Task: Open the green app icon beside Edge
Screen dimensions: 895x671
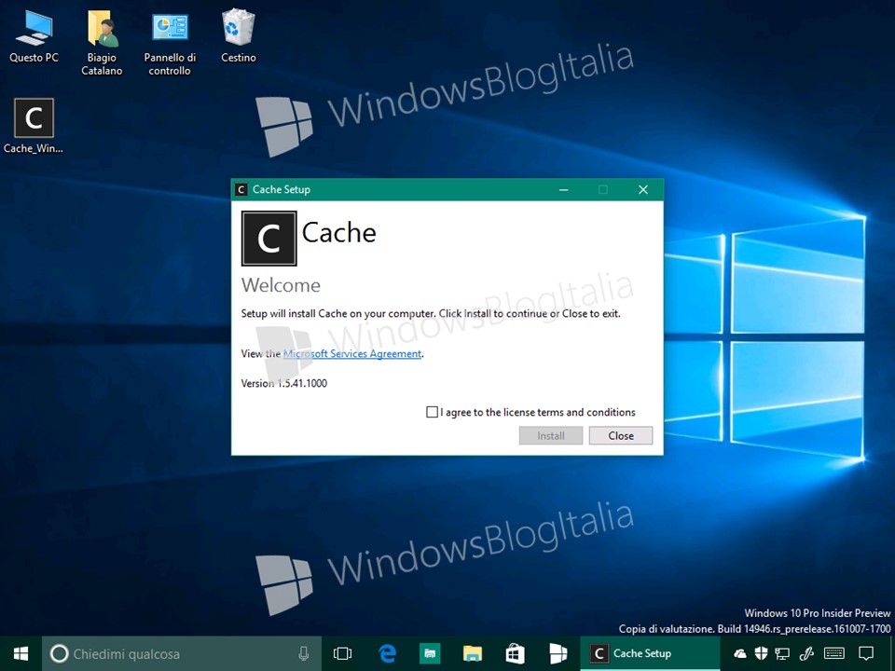Action: click(x=430, y=654)
